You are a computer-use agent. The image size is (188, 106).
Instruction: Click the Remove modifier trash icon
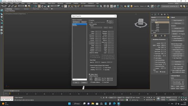click(161, 36)
